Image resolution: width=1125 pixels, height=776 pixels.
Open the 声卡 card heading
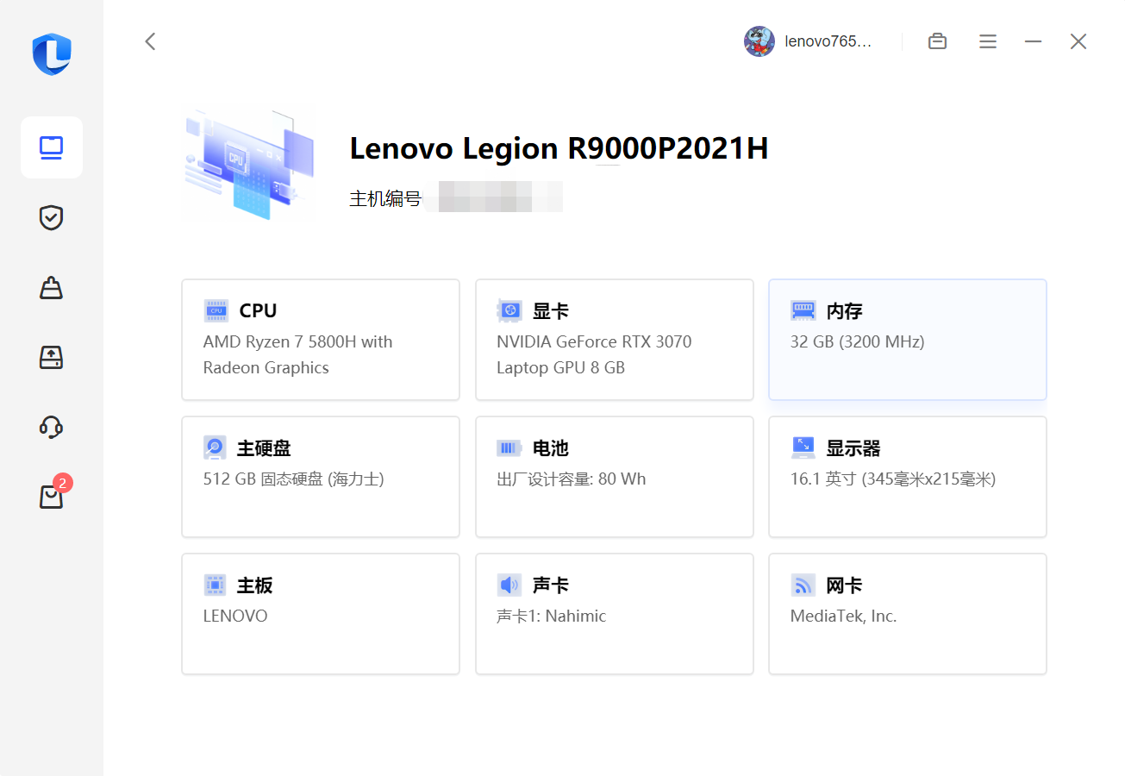click(551, 585)
